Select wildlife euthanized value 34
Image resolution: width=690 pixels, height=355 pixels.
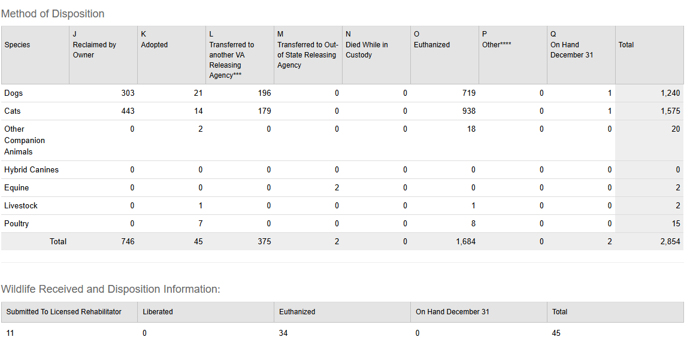283,333
